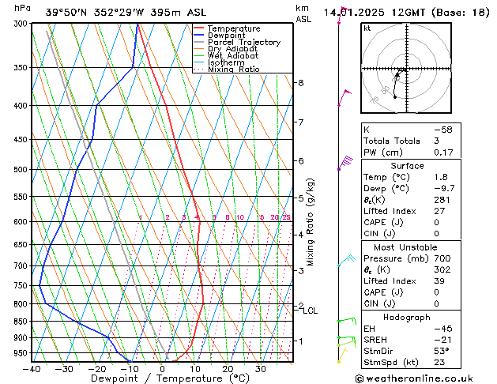This screenshot has height=384, width=497.
Task: Open the weatheronline.co.uk link
Action: point(414,378)
